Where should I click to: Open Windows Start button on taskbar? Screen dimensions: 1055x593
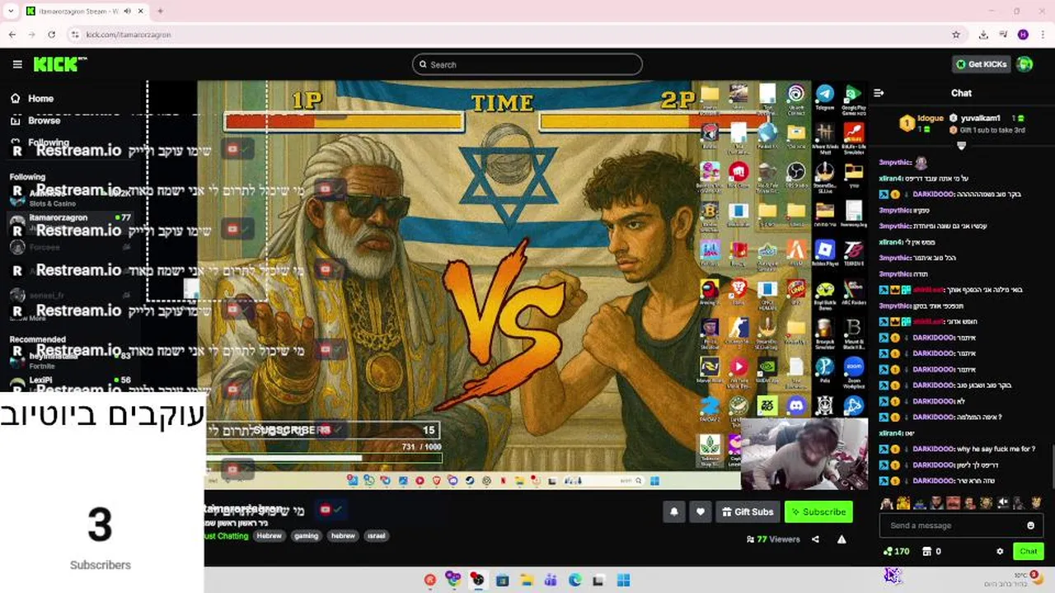click(623, 580)
